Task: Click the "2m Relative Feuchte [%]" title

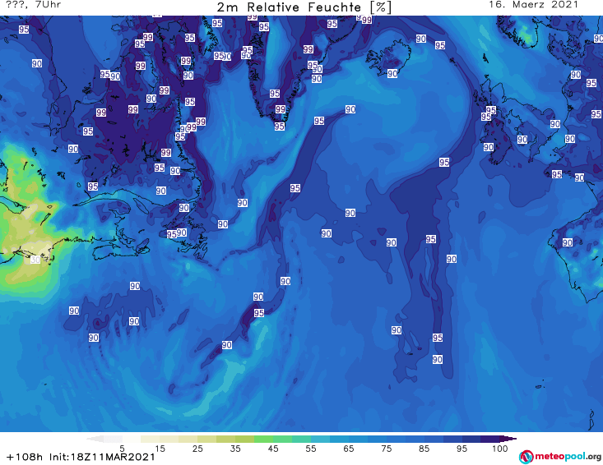Action: coord(304,7)
